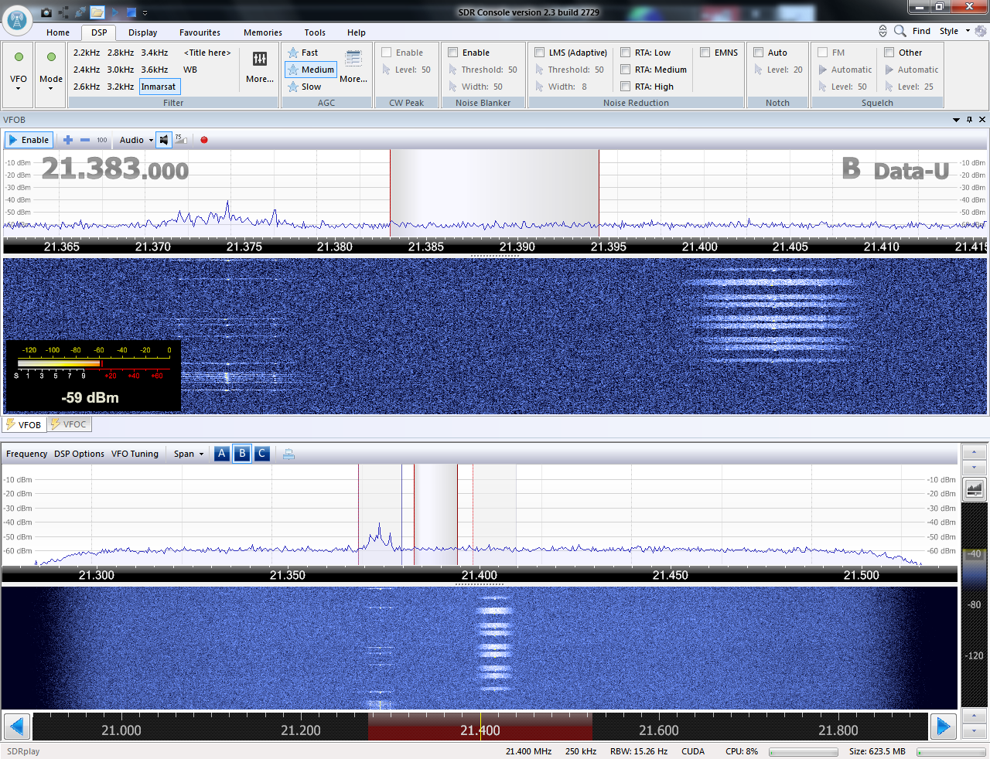Adjust the 75 volume slider

pos(181,140)
